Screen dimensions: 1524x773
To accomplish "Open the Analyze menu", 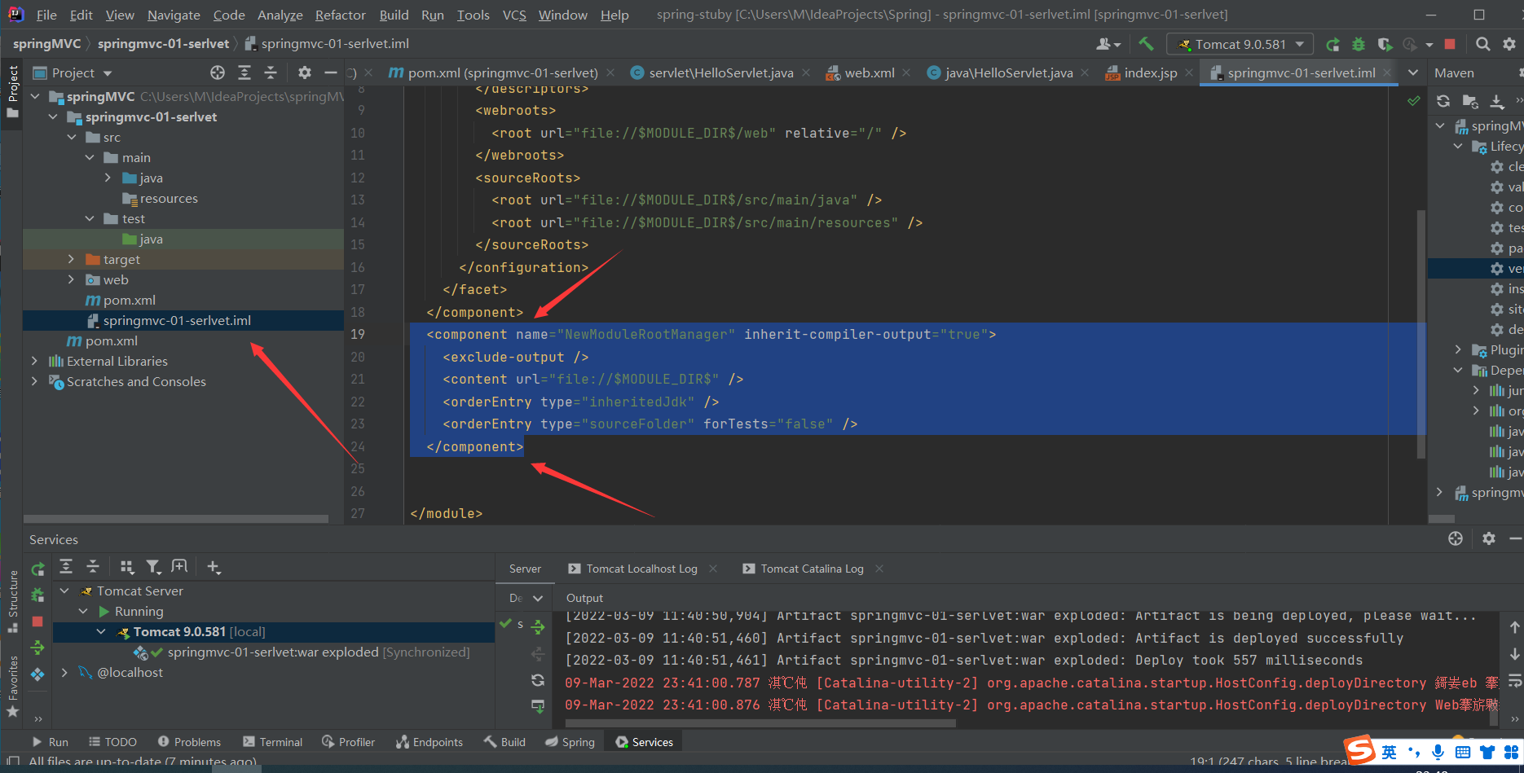I will pos(280,14).
